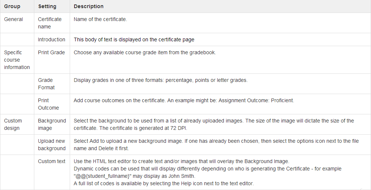The image size is (371, 190).
Task: Click the Custom text setting cell
Action: coord(52,161)
